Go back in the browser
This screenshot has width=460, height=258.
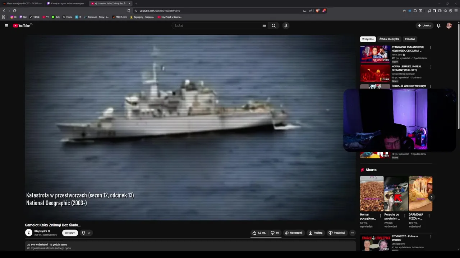pyautogui.click(x=4, y=11)
